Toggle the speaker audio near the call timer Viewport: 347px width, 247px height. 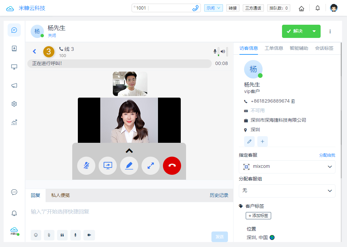point(223,52)
